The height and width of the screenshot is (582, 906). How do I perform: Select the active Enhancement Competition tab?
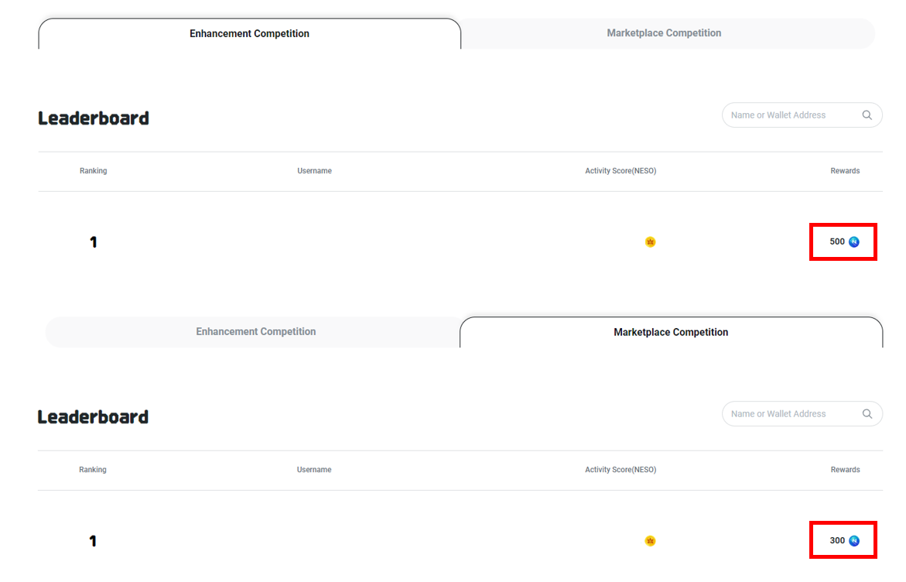pos(249,34)
